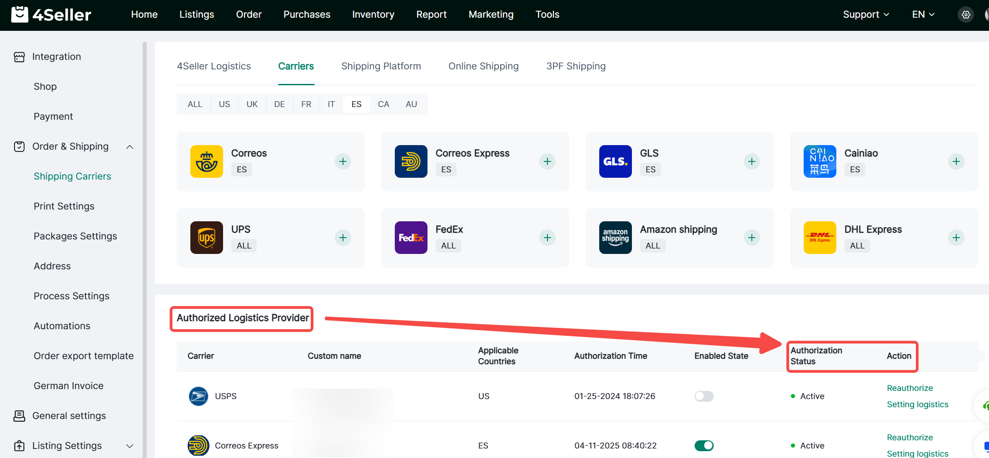Image resolution: width=989 pixels, height=458 pixels.
Task: Click the plus icon on Correos card
Action: coord(343,161)
